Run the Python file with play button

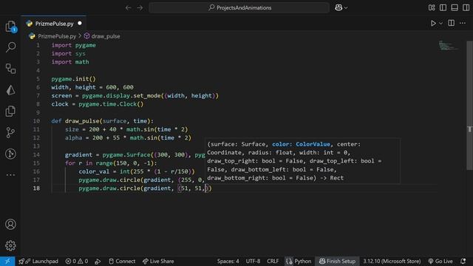click(x=433, y=23)
